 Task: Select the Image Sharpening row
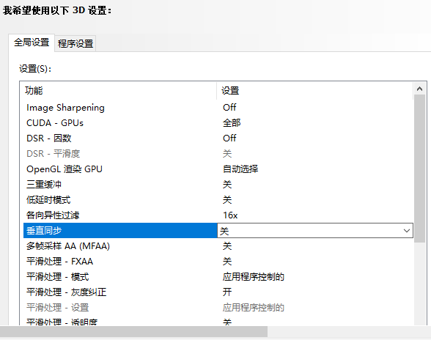click(218, 108)
